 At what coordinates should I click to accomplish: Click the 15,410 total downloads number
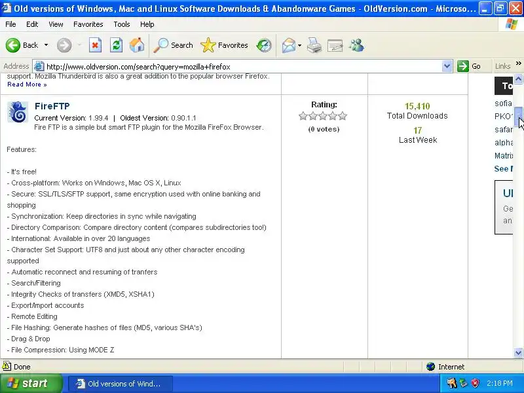coord(417,106)
